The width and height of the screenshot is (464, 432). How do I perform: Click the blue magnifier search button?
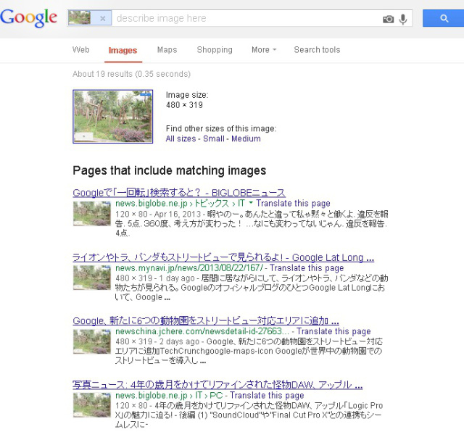(x=443, y=18)
